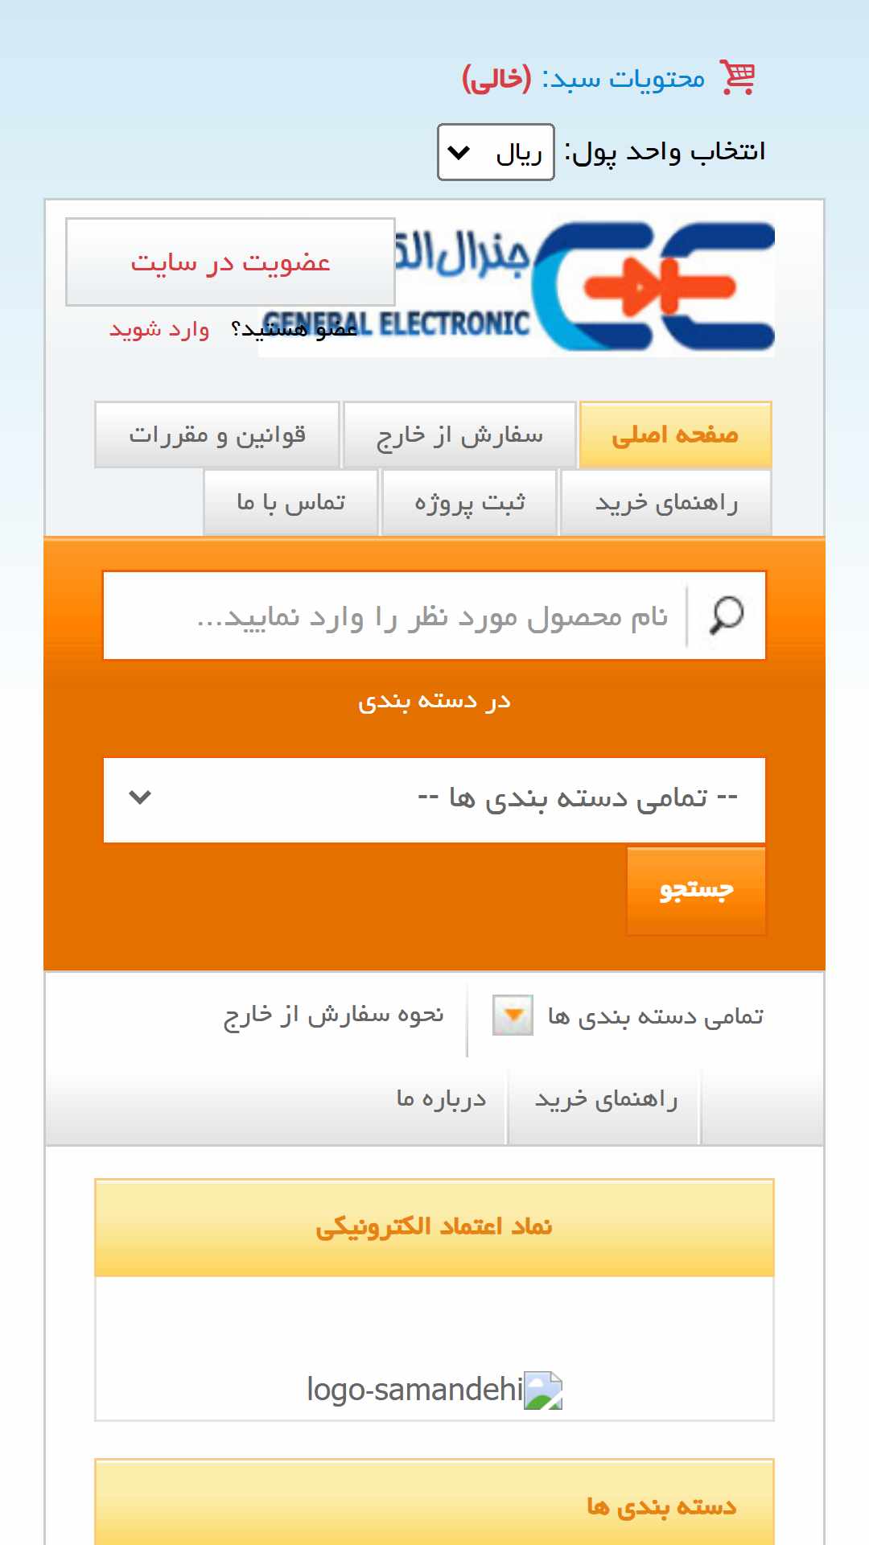Open the سفارش از خارج tab
The width and height of the screenshot is (869, 1545).
pyautogui.click(x=459, y=435)
